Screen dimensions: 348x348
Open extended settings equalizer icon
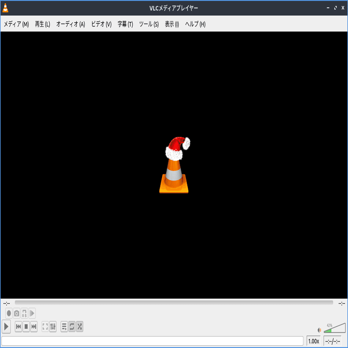(x=53, y=327)
